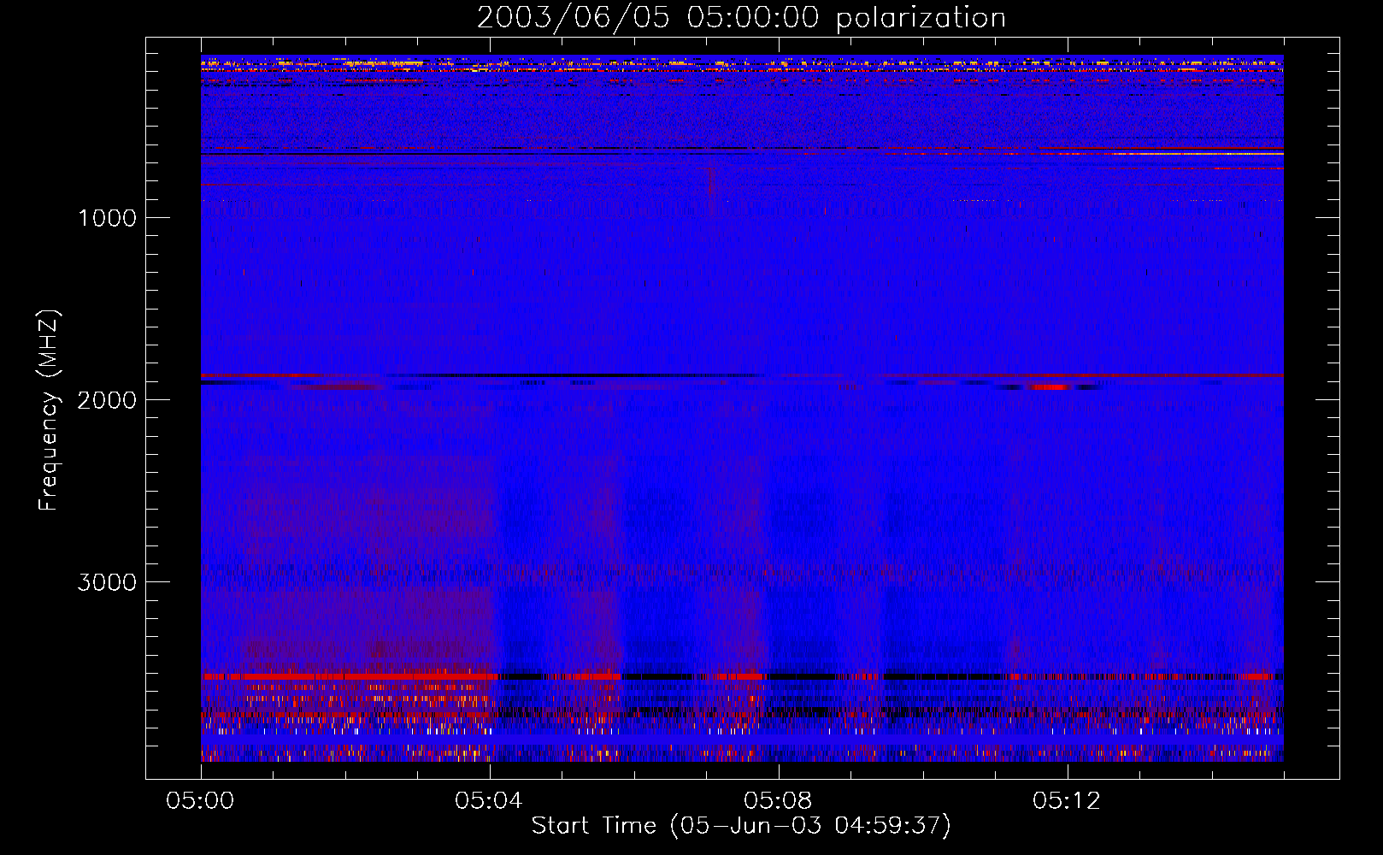
Task: Click the plot title '2003/06/05 05:00:00 polarization'
Action: tap(741, 18)
